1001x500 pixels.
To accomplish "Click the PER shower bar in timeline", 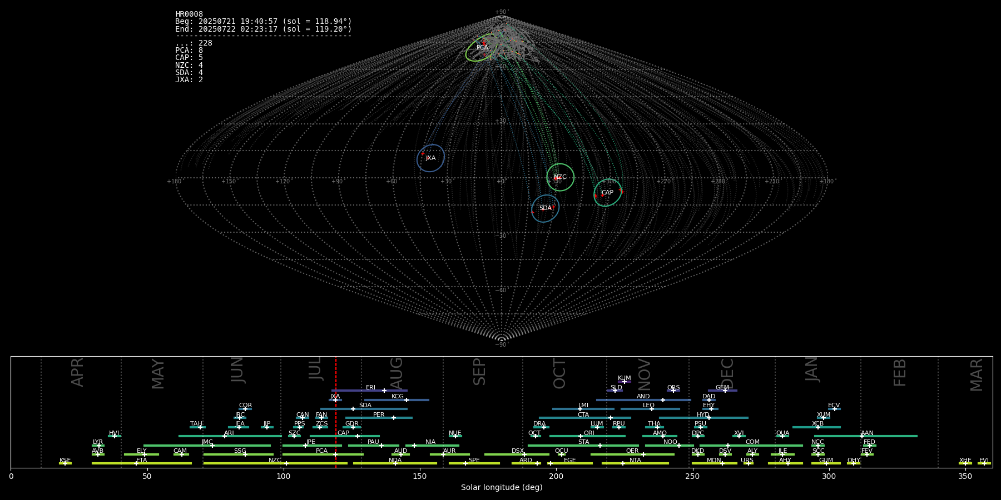I will coord(379,418).
